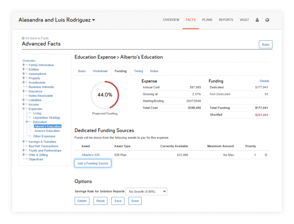Expand the Wills & Gifting node
Image resolution: width=294 pixels, height=224 pixels.
[x=23, y=155]
